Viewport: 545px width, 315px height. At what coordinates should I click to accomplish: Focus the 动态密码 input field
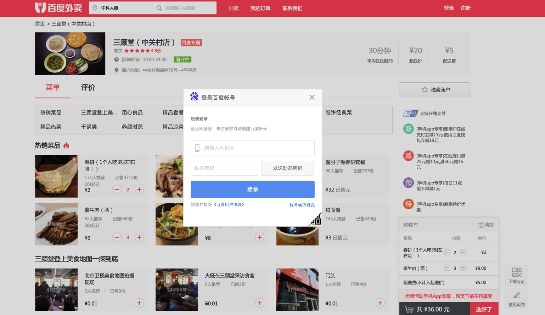click(x=224, y=168)
